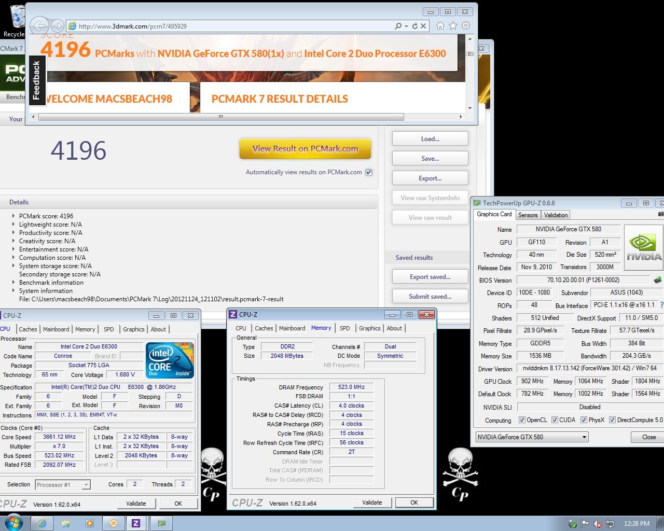Switch to GPU-Z from the taskbar

(161, 523)
